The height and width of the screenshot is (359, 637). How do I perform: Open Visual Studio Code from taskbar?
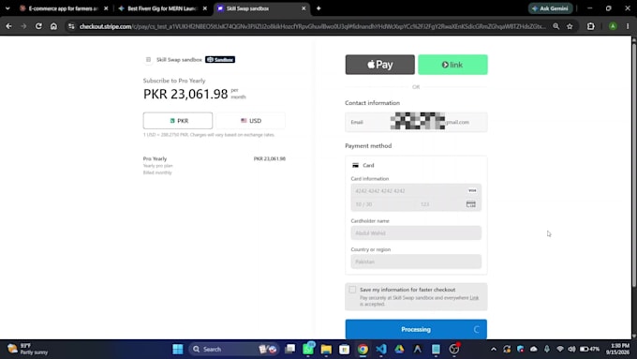tap(381, 349)
